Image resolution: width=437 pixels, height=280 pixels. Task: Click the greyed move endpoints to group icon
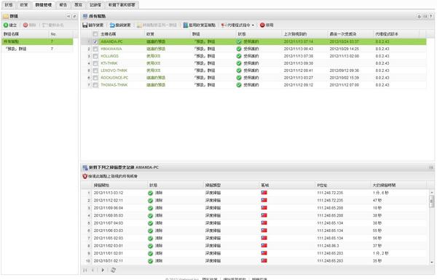click(x=139, y=25)
